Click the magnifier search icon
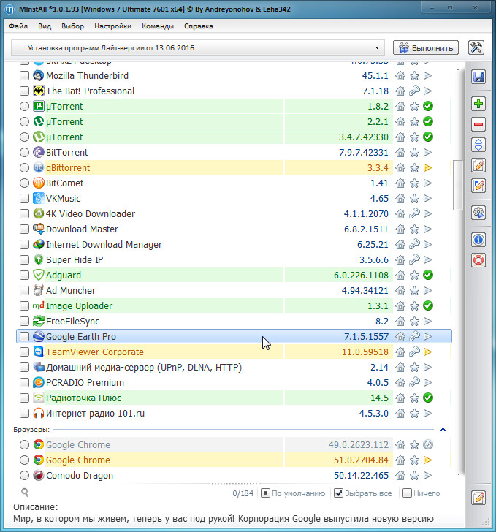The height and width of the screenshot is (532, 496). point(25,493)
